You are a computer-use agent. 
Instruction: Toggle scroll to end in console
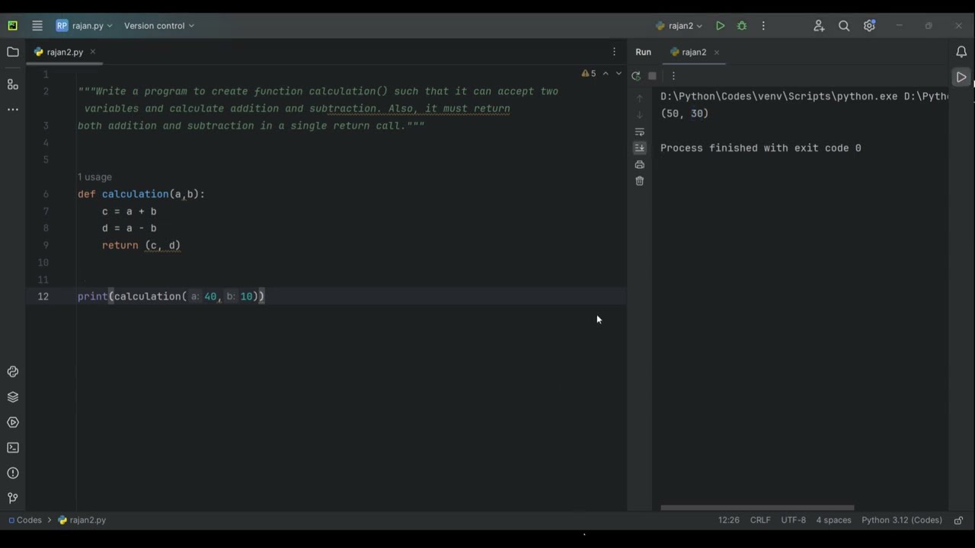[x=640, y=148]
